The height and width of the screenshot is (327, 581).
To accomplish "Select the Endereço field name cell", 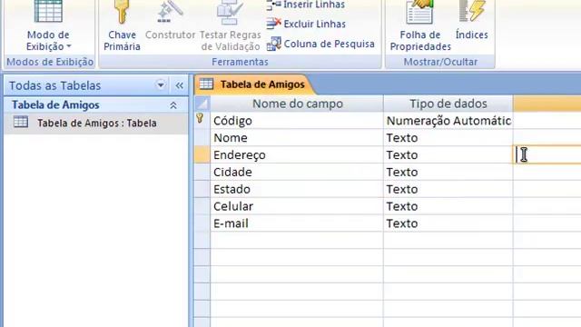I will pos(297,154).
